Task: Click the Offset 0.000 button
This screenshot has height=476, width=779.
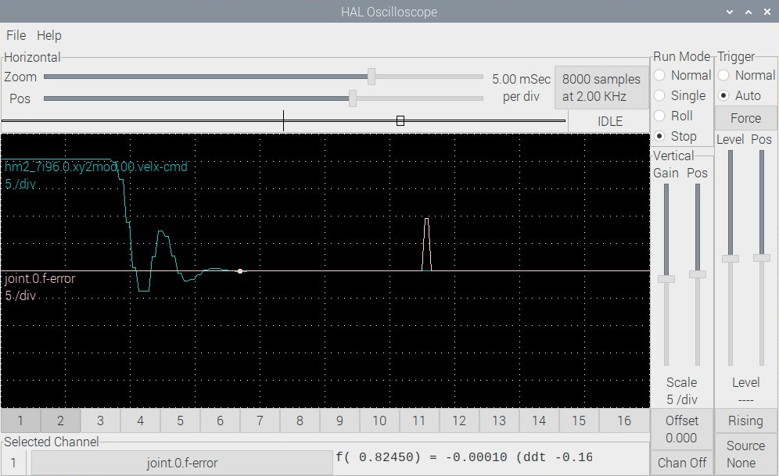Action: coord(682,429)
